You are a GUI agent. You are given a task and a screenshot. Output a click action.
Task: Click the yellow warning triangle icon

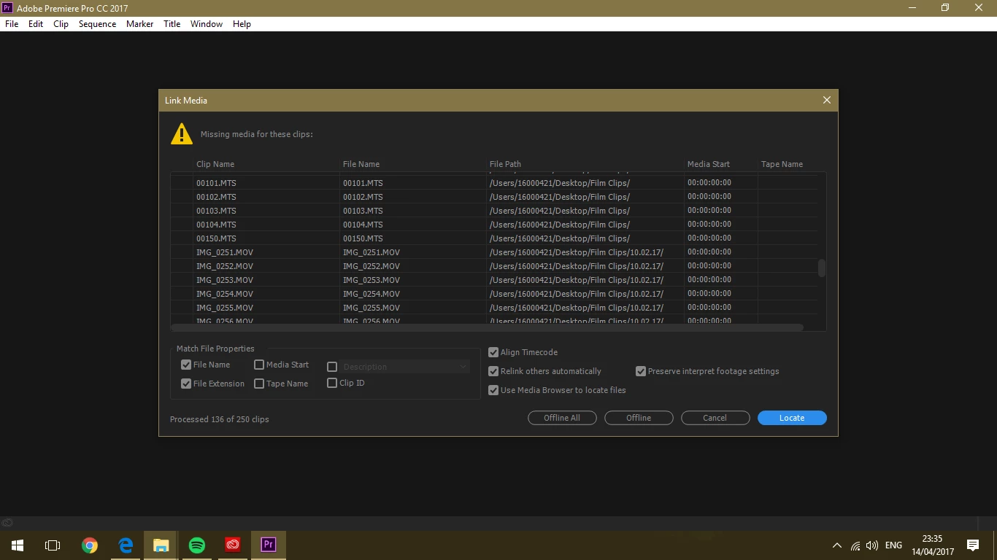click(x=181, y=133)
